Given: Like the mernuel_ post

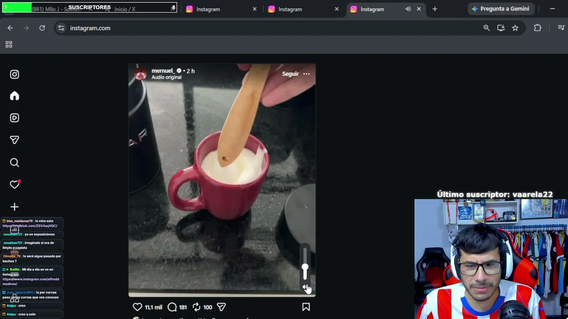Looking at the screenshot, I should pos(138,307).
